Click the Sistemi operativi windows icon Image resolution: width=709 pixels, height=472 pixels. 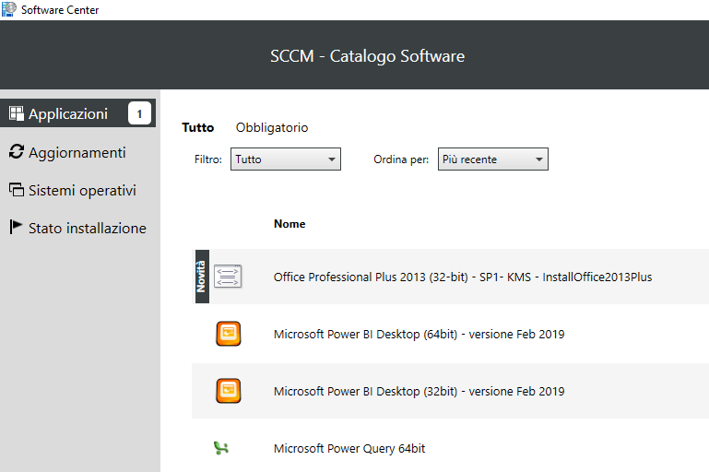pos(17,189)
